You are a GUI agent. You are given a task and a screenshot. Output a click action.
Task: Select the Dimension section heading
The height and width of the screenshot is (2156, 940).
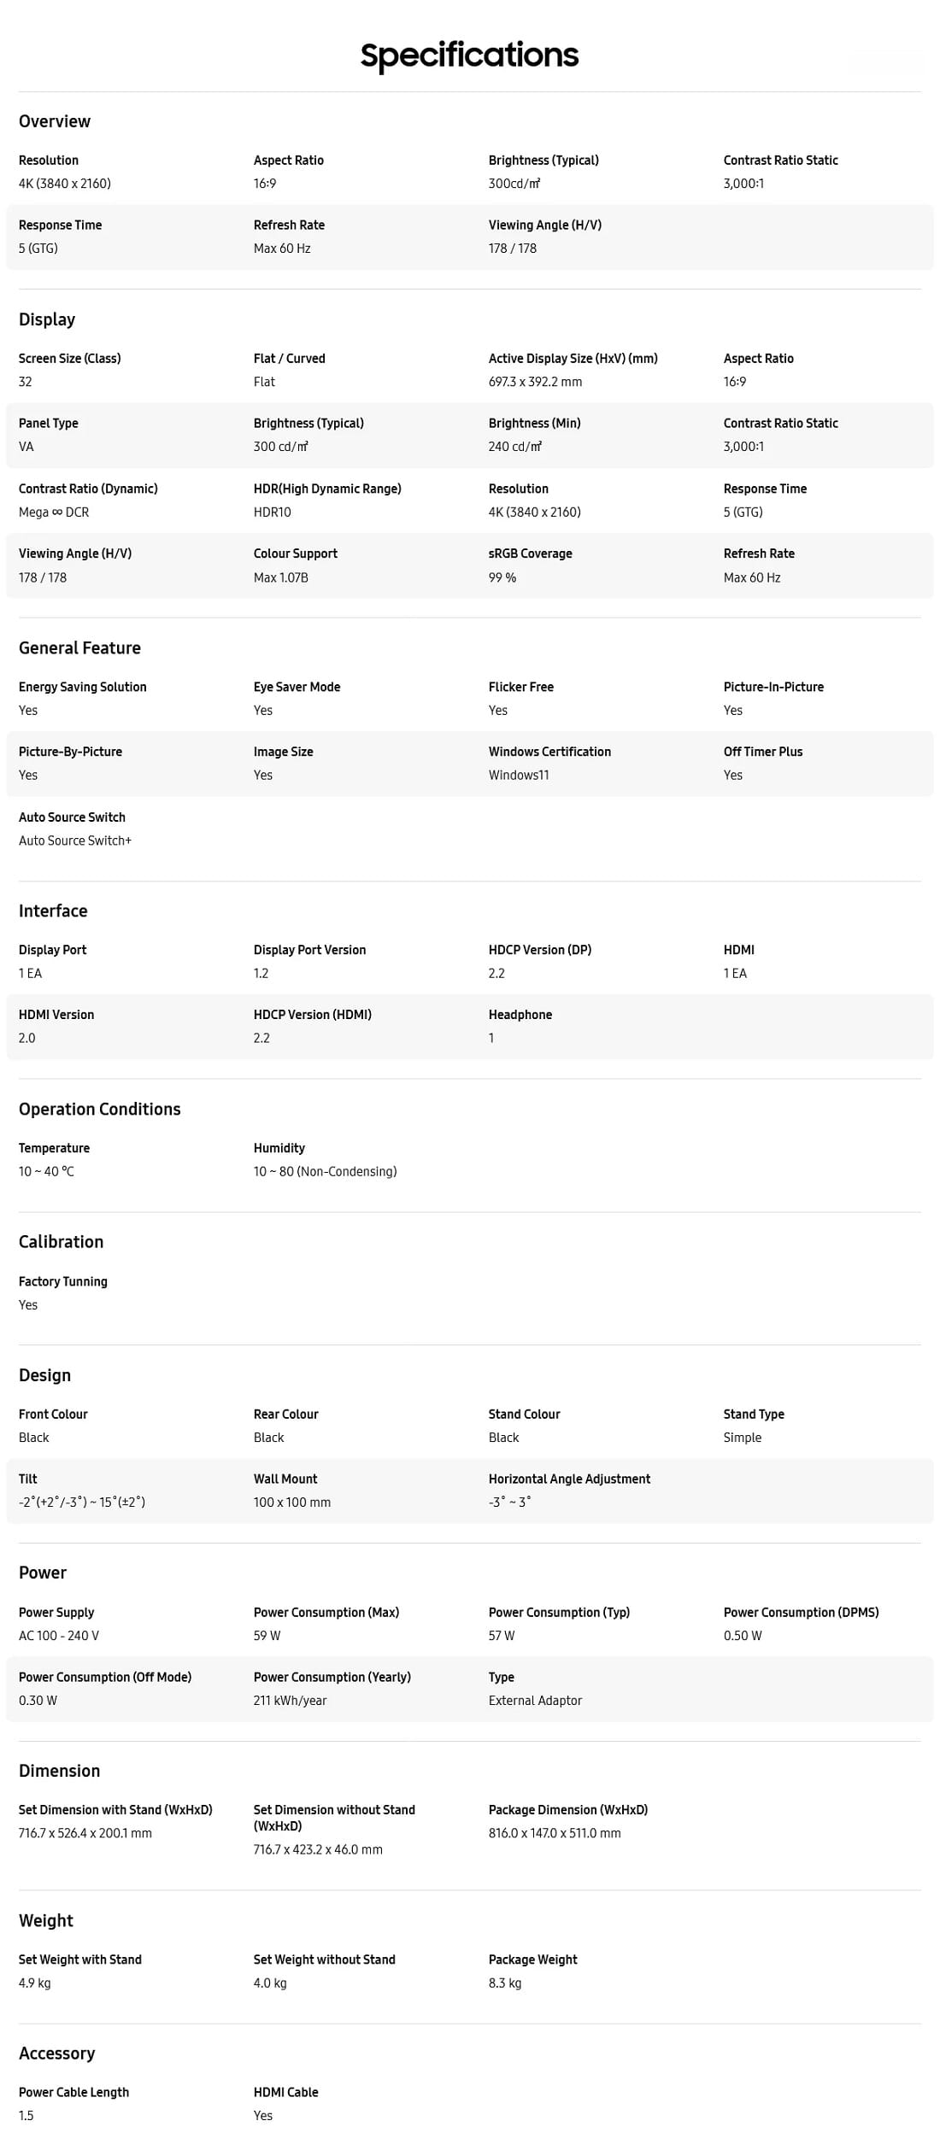click(59, 1771)
